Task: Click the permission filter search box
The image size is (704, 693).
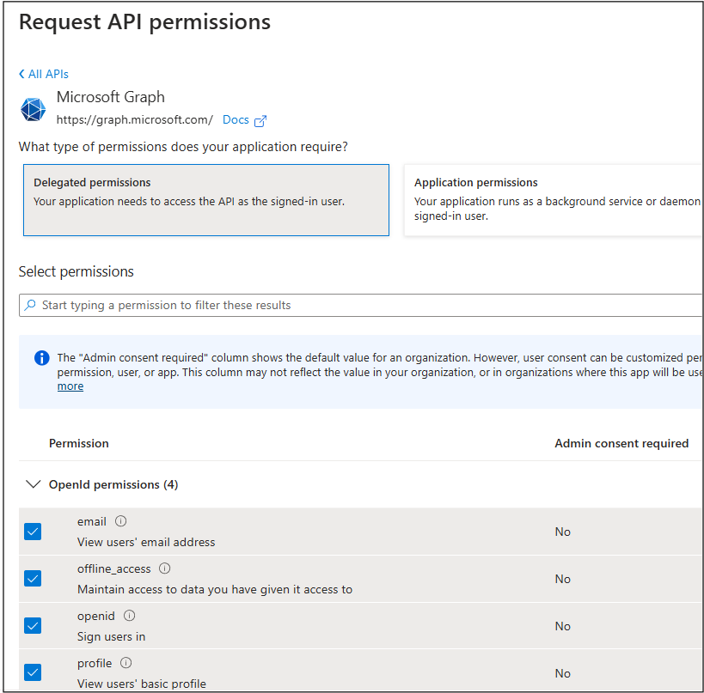Action: coord(360,305)
